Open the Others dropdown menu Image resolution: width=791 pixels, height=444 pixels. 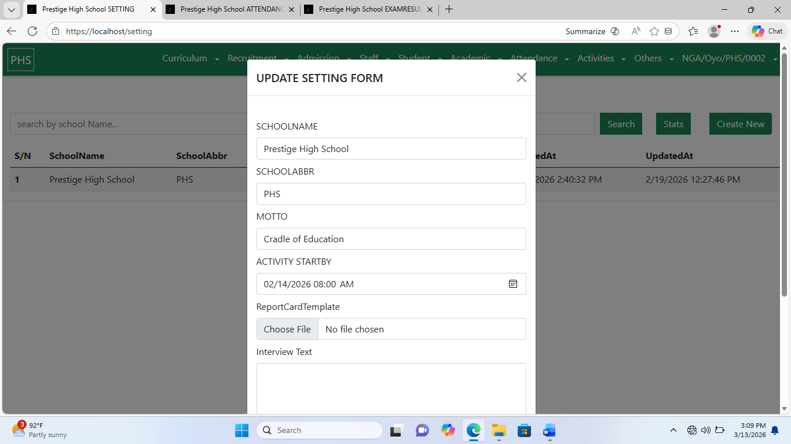pos(653,58)
